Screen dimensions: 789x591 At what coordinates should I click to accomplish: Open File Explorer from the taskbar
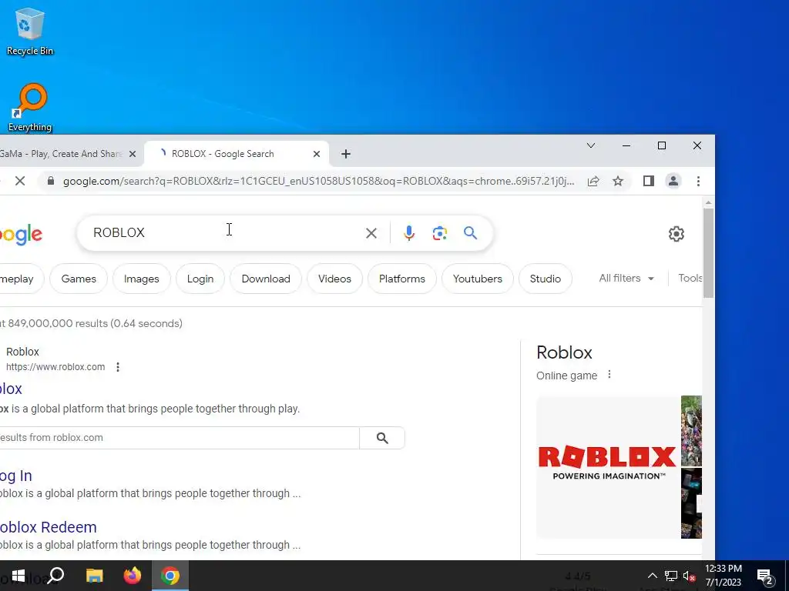(x=94, y=576)
